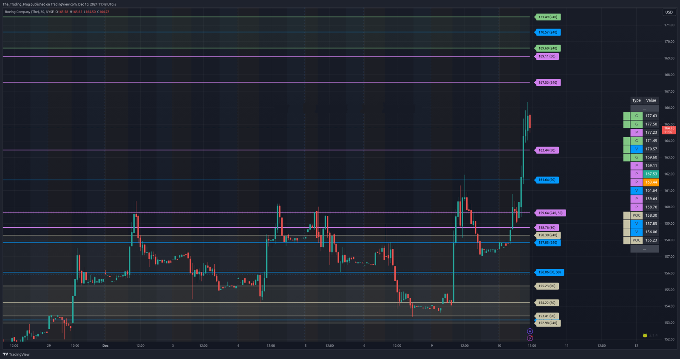Select the beige 155.23 (90) level label
The image size is (680, 359).
pyautogui.click(x=547, y=286)
